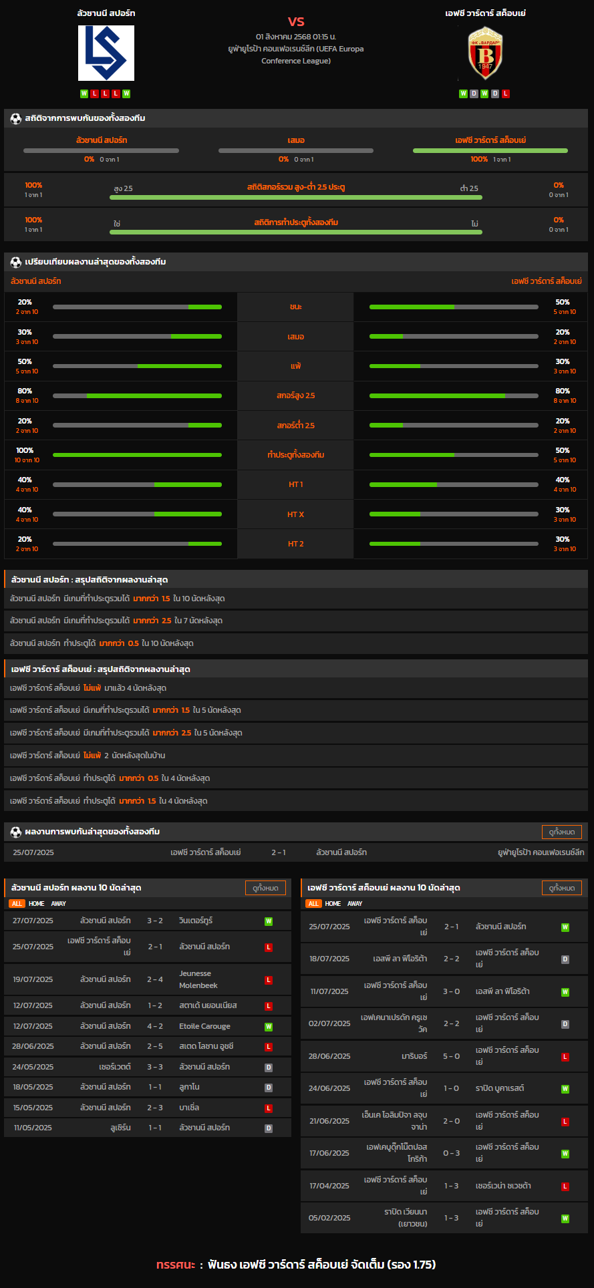Click the สถิติการทำประตูทั้งสองทีม bar
This screenshot has height=1288, width=594.
tap(296, 232)
